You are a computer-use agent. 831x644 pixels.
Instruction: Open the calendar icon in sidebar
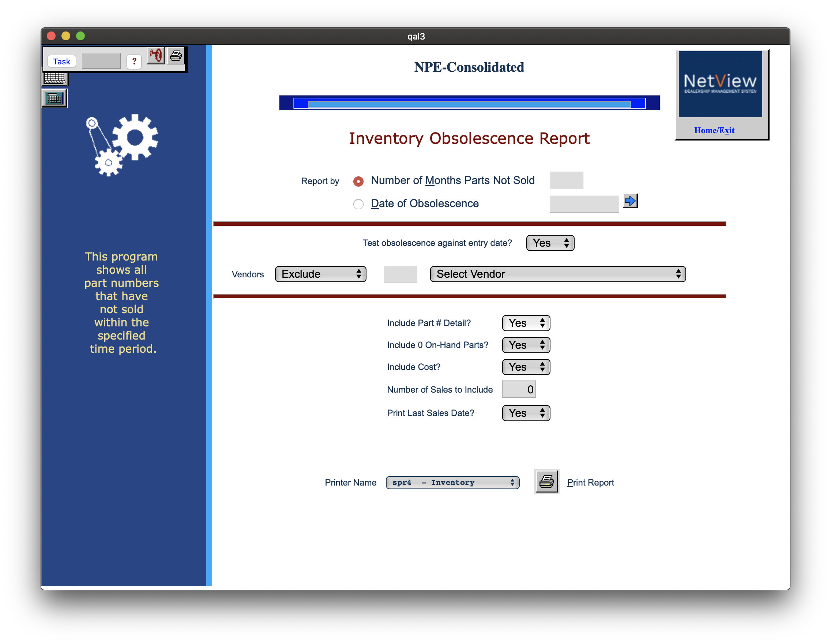tap(55, 79)
